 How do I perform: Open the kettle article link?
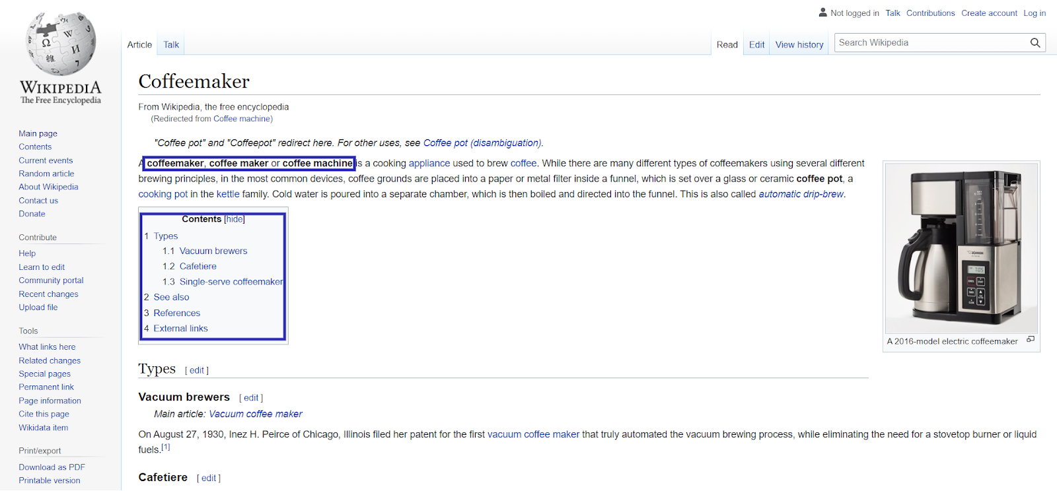(228, 195)
